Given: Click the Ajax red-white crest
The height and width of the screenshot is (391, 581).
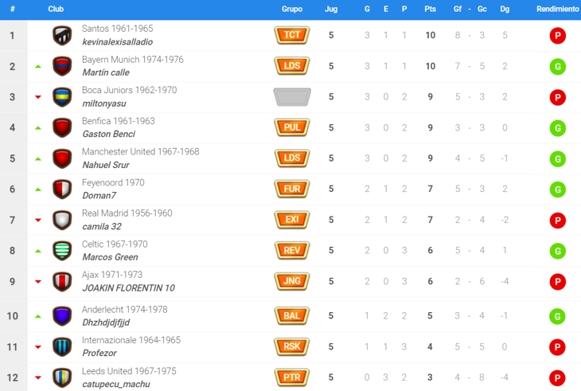Looking at the screenshot, I should pyautogui.click(x=62, y=282).
